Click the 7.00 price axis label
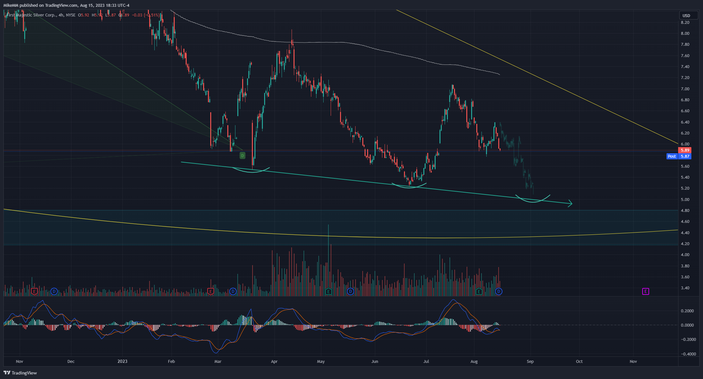 [685, 89]
